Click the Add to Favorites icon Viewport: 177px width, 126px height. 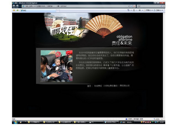[x=17, y=10]
